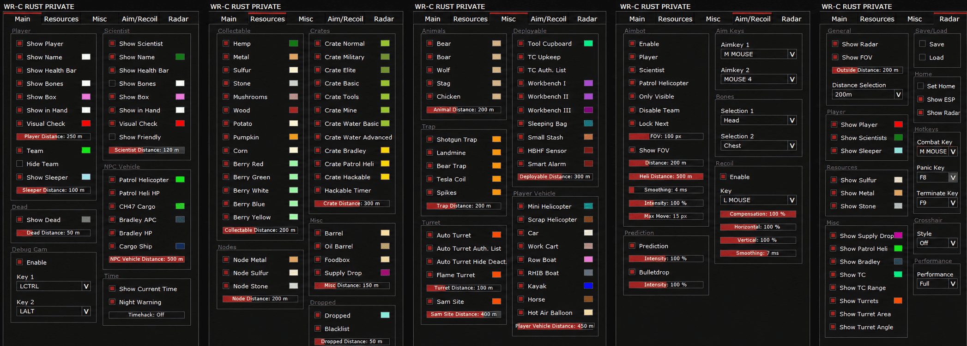Disable the Only Visible aimbot option
This screenshot has width=967, height=346.
click(x=632, y=96)
